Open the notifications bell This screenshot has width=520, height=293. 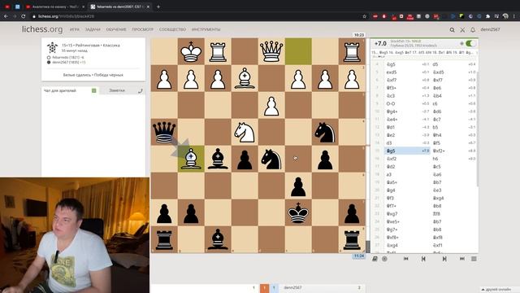473,30
